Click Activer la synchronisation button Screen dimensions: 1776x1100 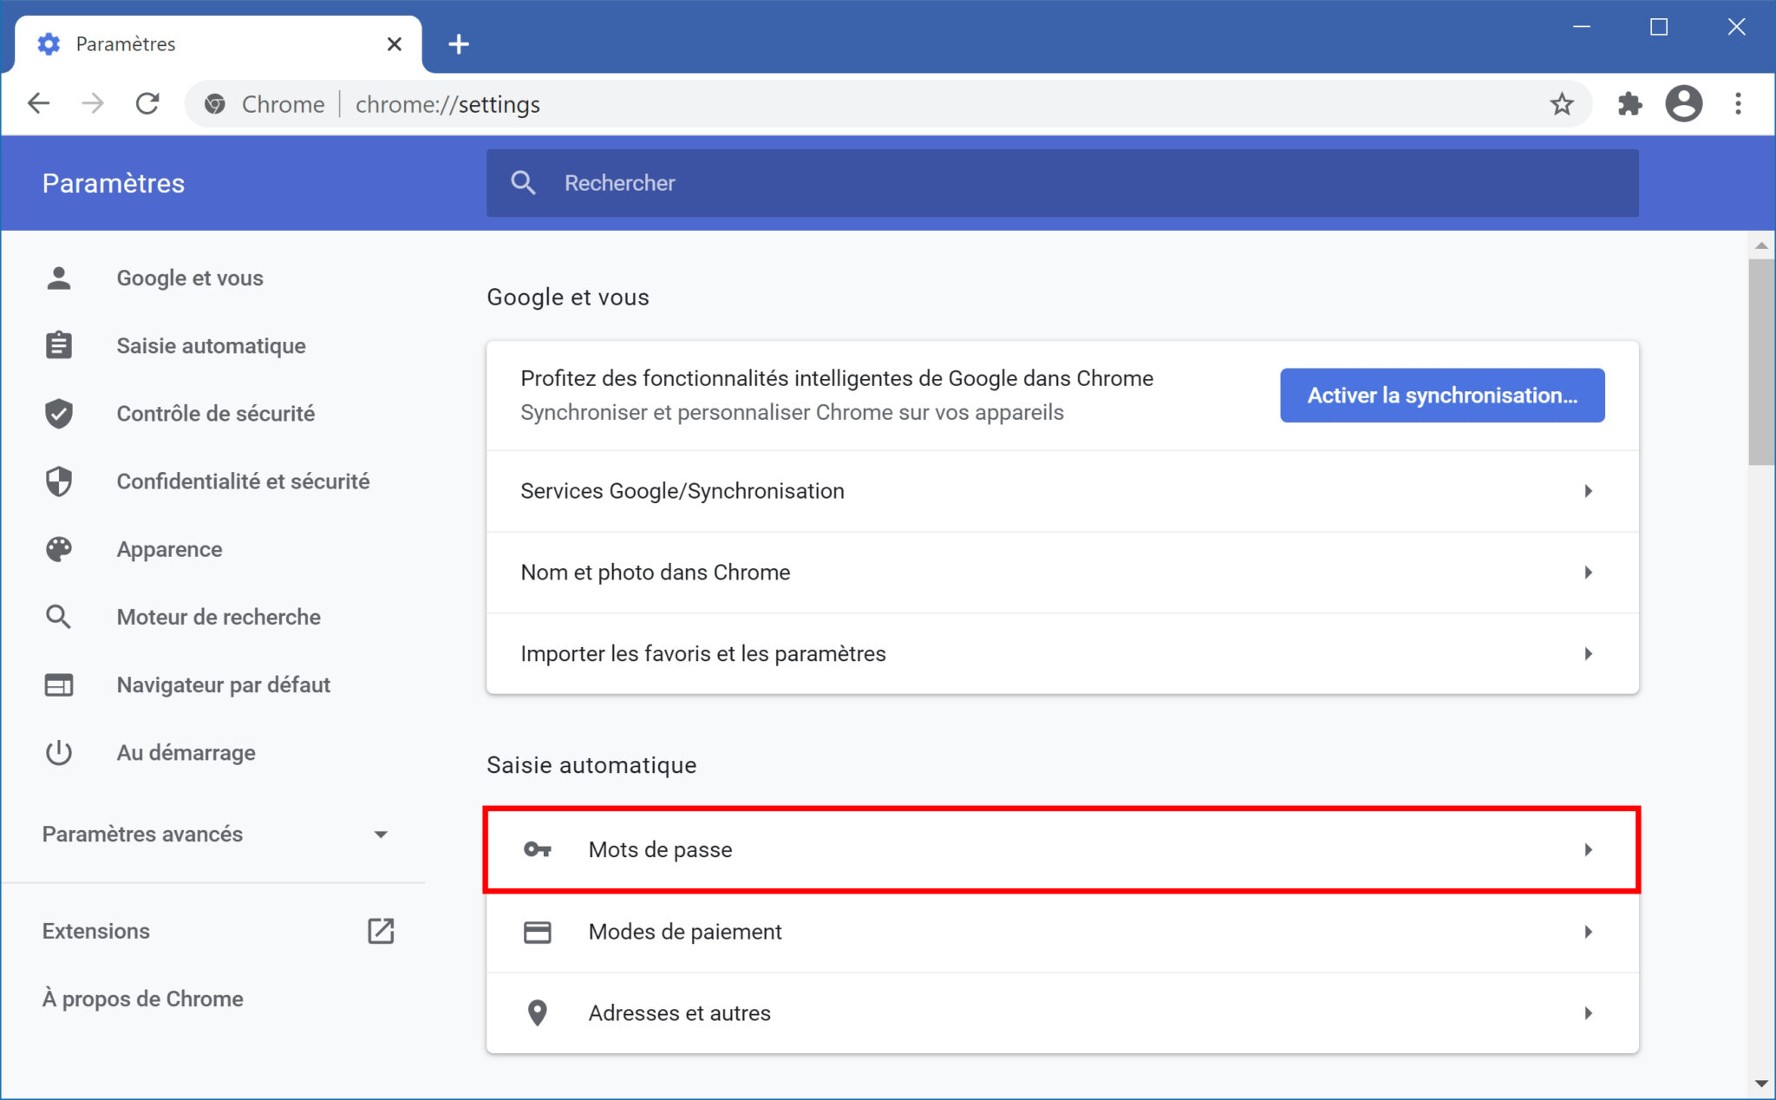1442,396
